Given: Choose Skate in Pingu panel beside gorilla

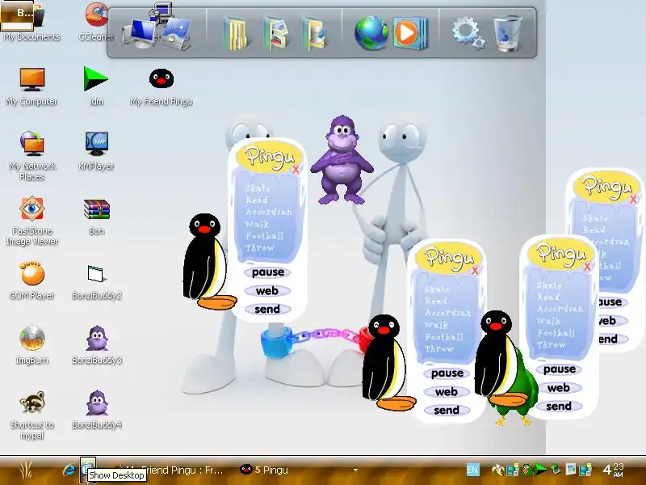Looking at the screenshot, I should (x=258, y=188).
